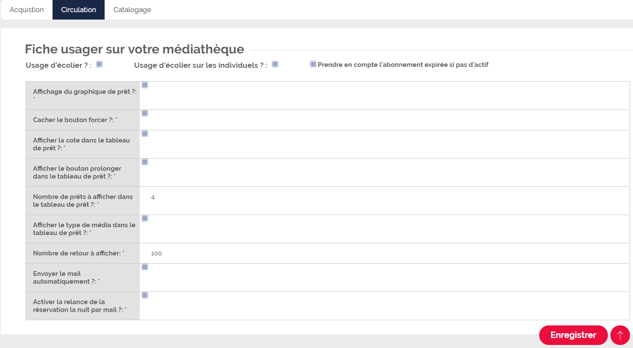
Task: Tick the Cacher le bouton forcer checkbox
Action: [145, 113]
